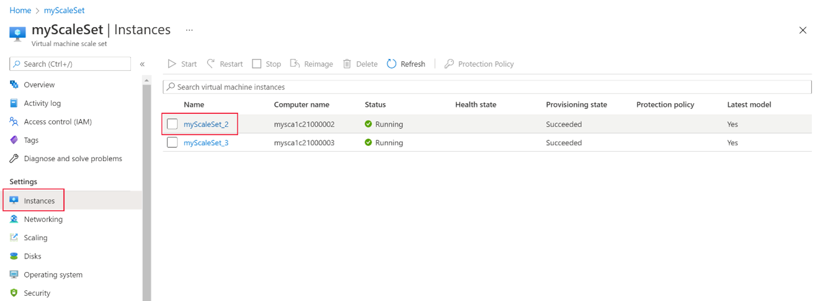This screenshot has height=301, width=816.
Task: Click the Protection Policy key icon
Action: (x=449, y=64)
